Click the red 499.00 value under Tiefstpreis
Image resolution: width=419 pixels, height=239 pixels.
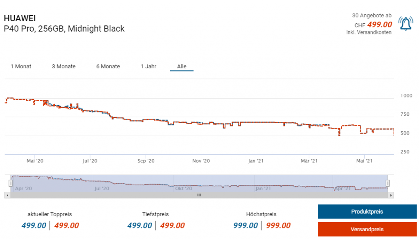point(172,225)
